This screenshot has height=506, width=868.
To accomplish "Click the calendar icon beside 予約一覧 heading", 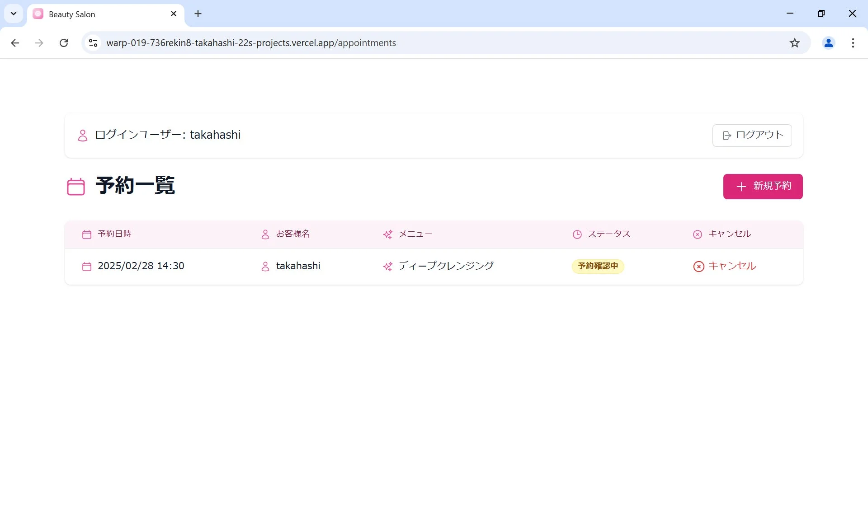I will 75,186.
